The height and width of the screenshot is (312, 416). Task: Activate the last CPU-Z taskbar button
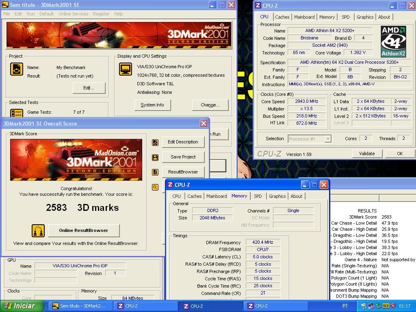pyautogui.click(x=276, y=306)
